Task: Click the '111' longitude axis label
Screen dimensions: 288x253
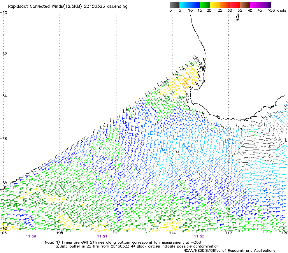Action: [x=116, y=233]
